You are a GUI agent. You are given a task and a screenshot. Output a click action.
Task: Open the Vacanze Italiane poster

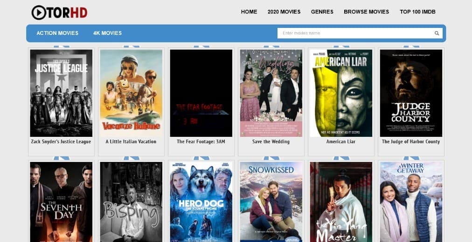pyautogui.click(x=131, y=93)
